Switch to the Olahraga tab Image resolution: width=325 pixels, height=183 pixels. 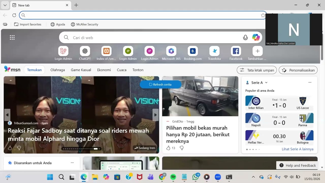coord(58,70)
